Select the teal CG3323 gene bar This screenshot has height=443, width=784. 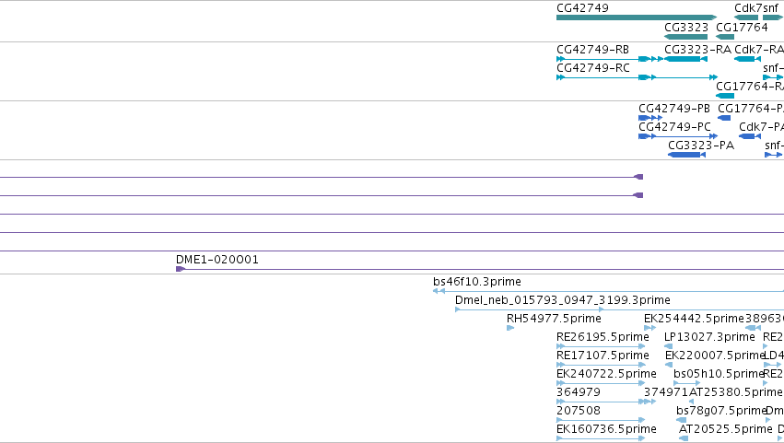point(686,37)
